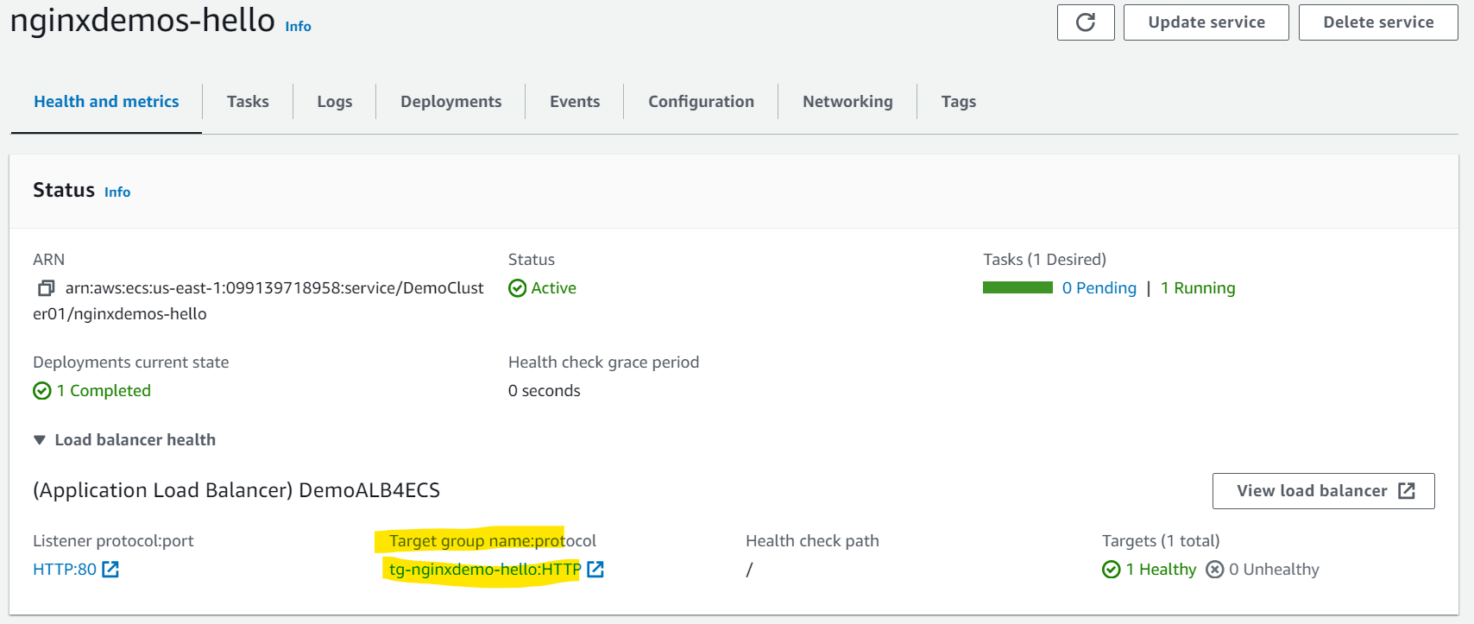This screenshot has height=624, width=1474.
Task: Open external link icon beside tg-nginxdemo-hello:HTTP
Action: pyautogui.click(x=595, y=570)
